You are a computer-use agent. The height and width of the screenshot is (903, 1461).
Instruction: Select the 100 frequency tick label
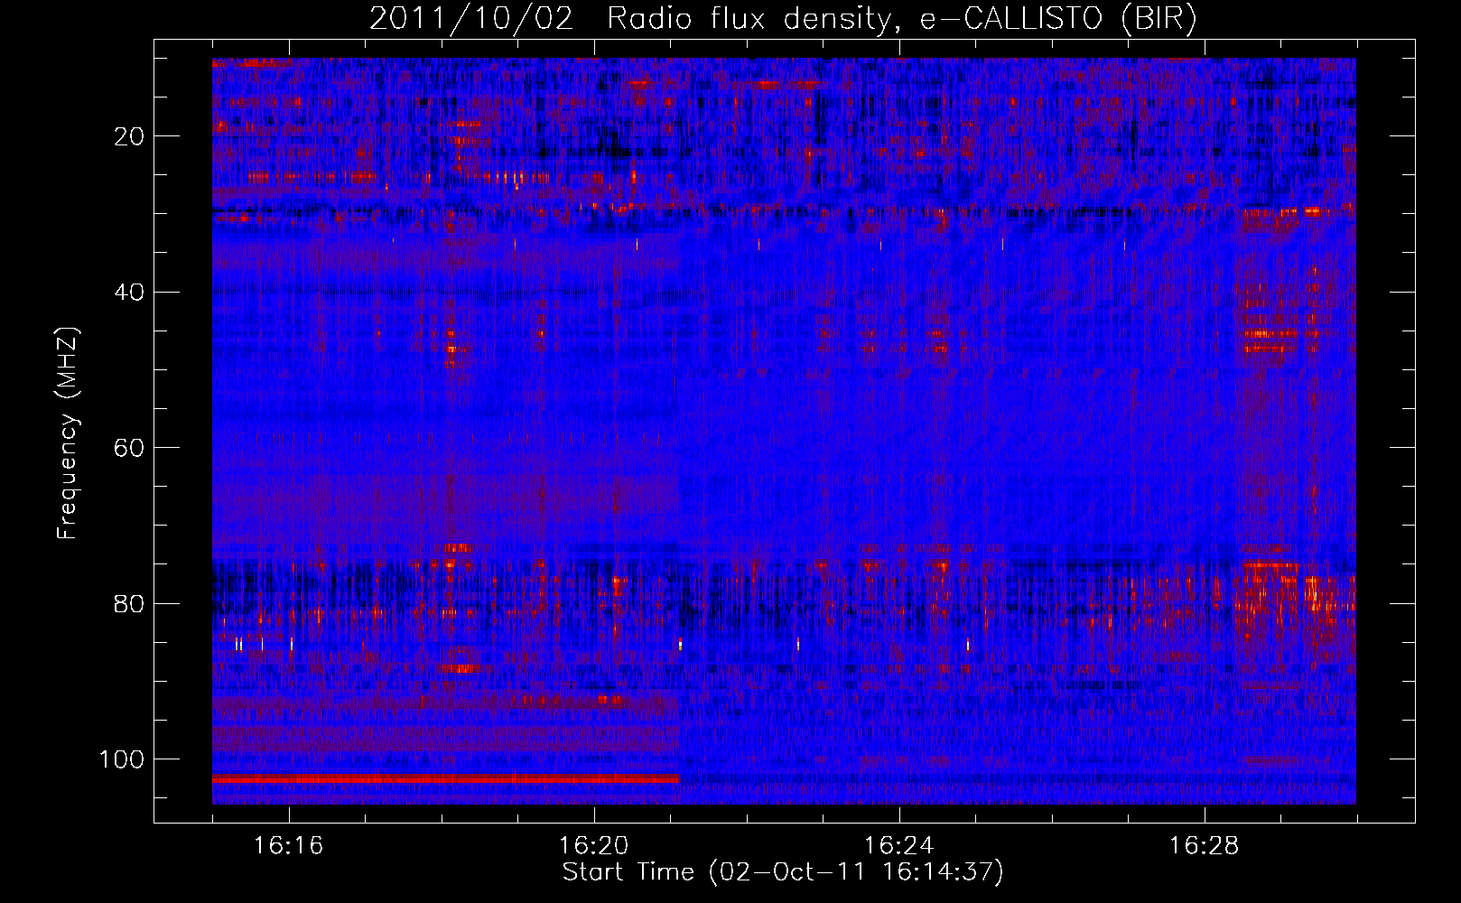coord(122,759)
